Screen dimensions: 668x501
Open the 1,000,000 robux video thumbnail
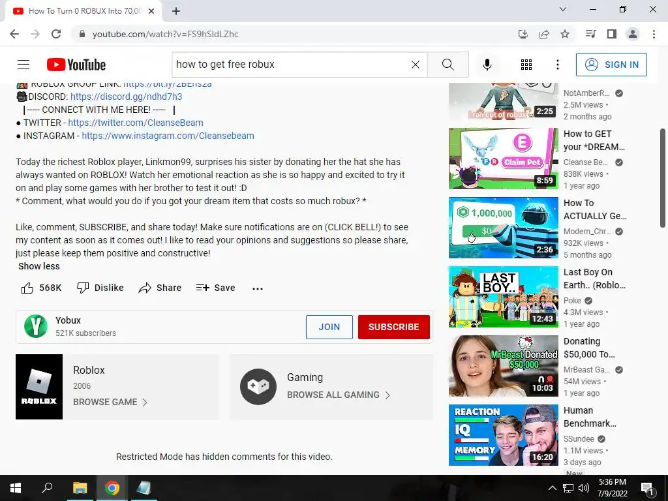coord(503,228)
